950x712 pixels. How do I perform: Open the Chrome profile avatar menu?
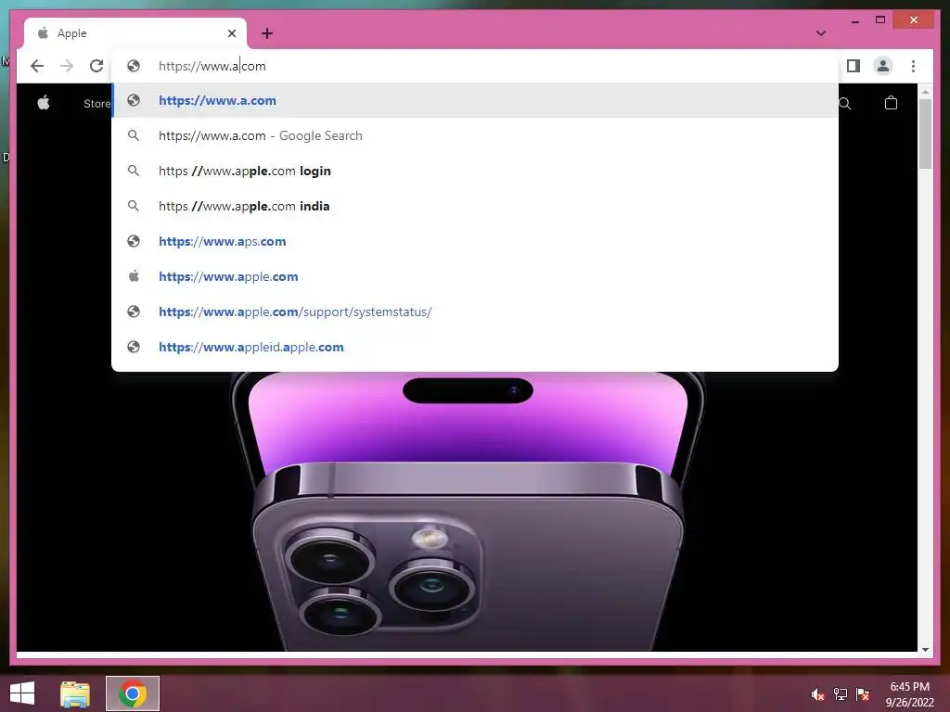coord(883,66)
